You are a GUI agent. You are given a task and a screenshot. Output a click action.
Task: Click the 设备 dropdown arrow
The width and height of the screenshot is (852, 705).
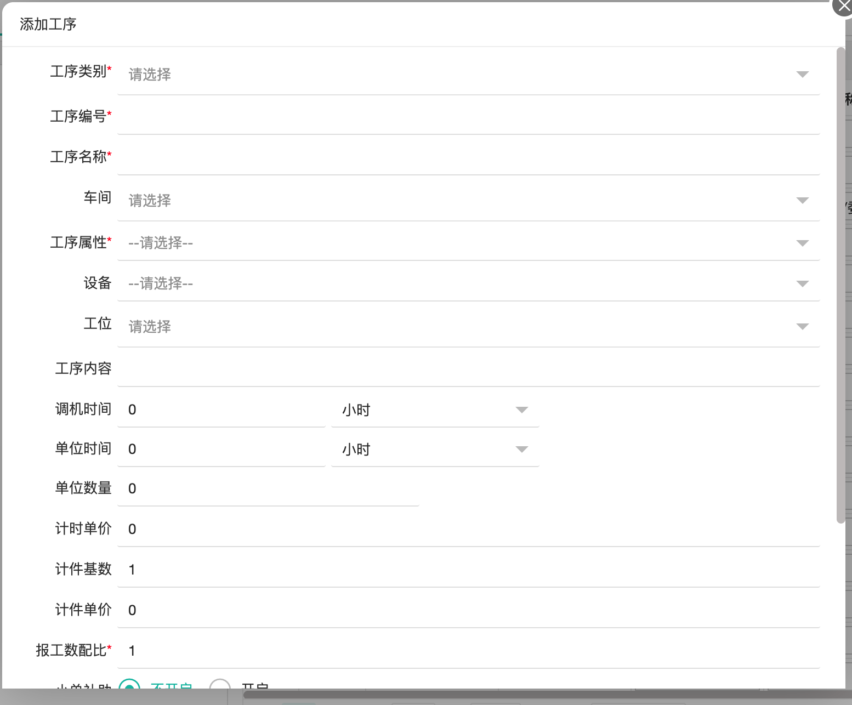[802, 284]
